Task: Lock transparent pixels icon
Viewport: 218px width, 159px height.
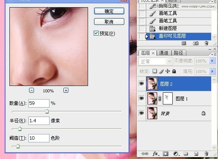Action: [x=155, y=71]
